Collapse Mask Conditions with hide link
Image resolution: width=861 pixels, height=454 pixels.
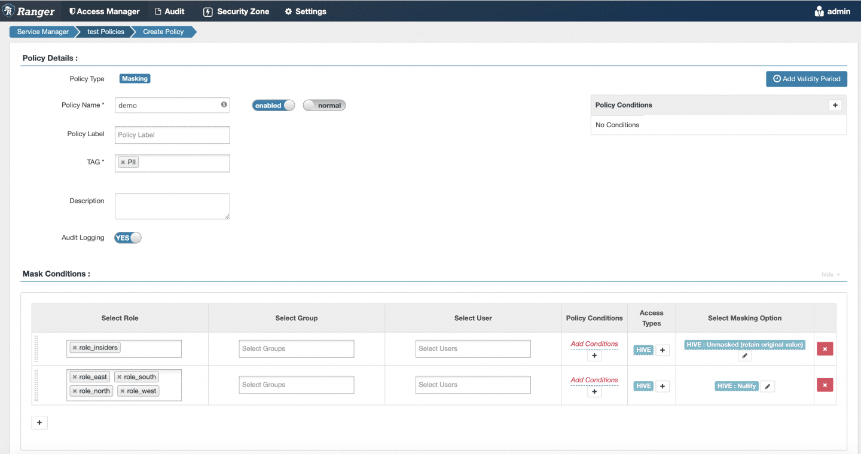tap(831, 275)
